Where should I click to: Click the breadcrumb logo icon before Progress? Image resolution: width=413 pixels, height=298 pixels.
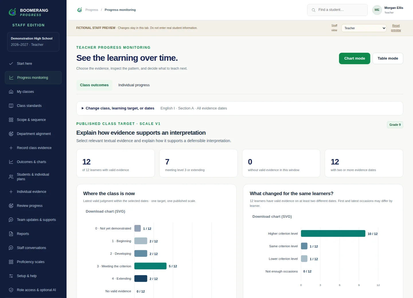(x=80, y=10)
